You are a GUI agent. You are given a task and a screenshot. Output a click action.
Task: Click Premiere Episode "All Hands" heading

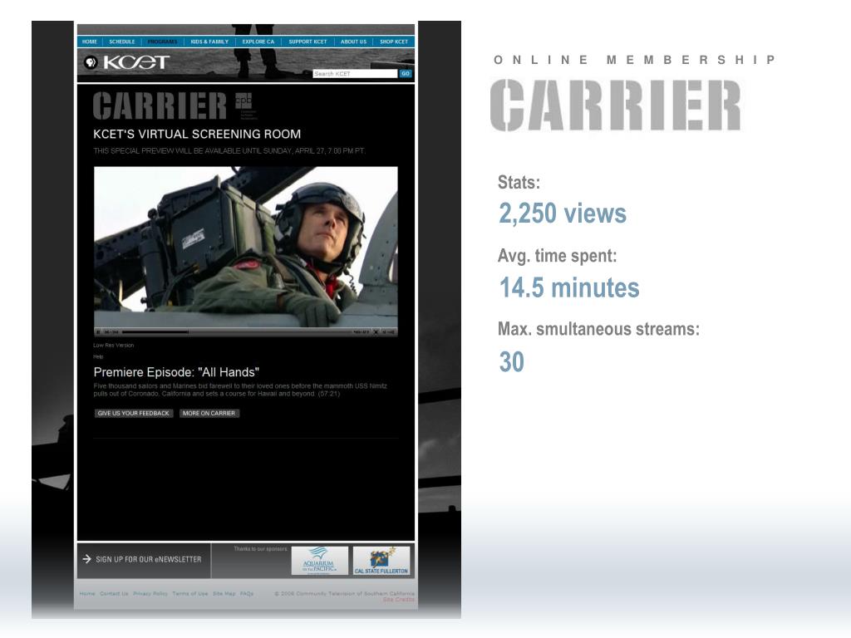[x=176, y=372]
